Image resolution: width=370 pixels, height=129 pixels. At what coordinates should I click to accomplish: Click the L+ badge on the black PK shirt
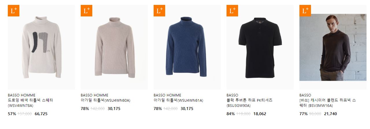(232, 11)
